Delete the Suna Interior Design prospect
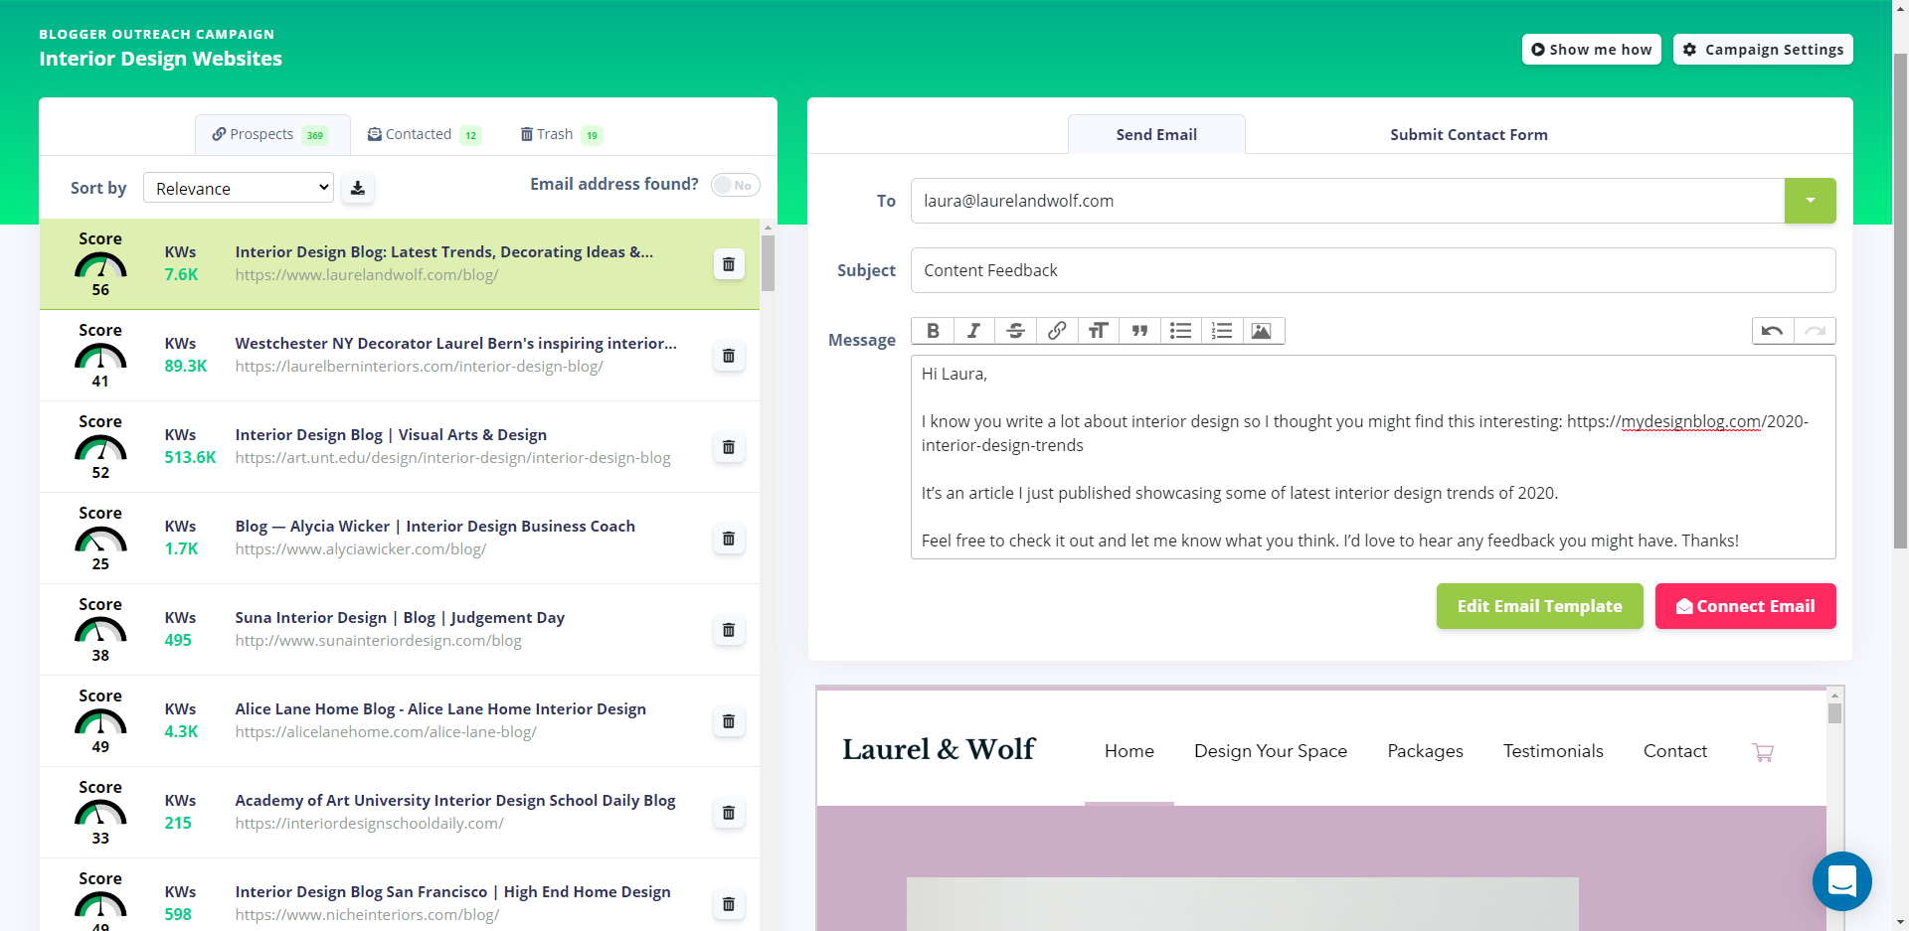Screen dimensions: 1909x931 729,630
